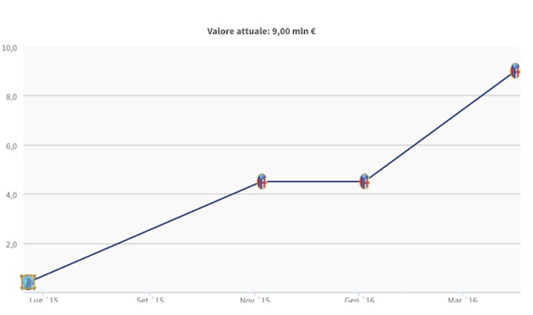This screenshot has width=533, height=315.
Task: Click the Mar '16 x-axis label
Action: pyautogui.click(x=463, y=300)
